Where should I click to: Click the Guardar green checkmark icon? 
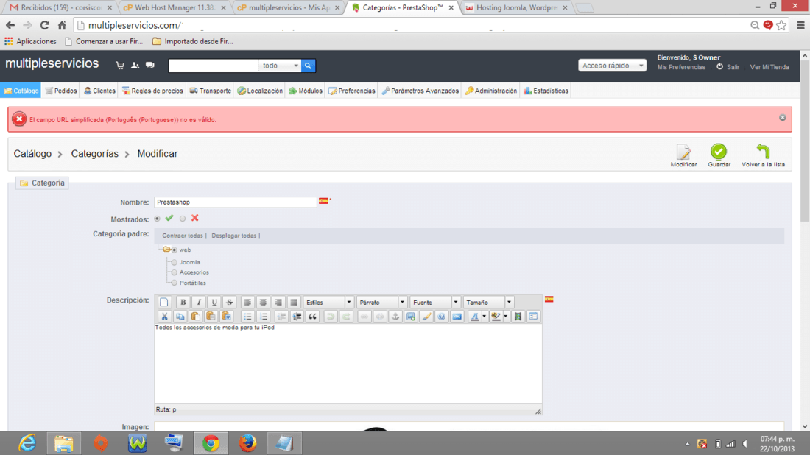click(719, 152)
